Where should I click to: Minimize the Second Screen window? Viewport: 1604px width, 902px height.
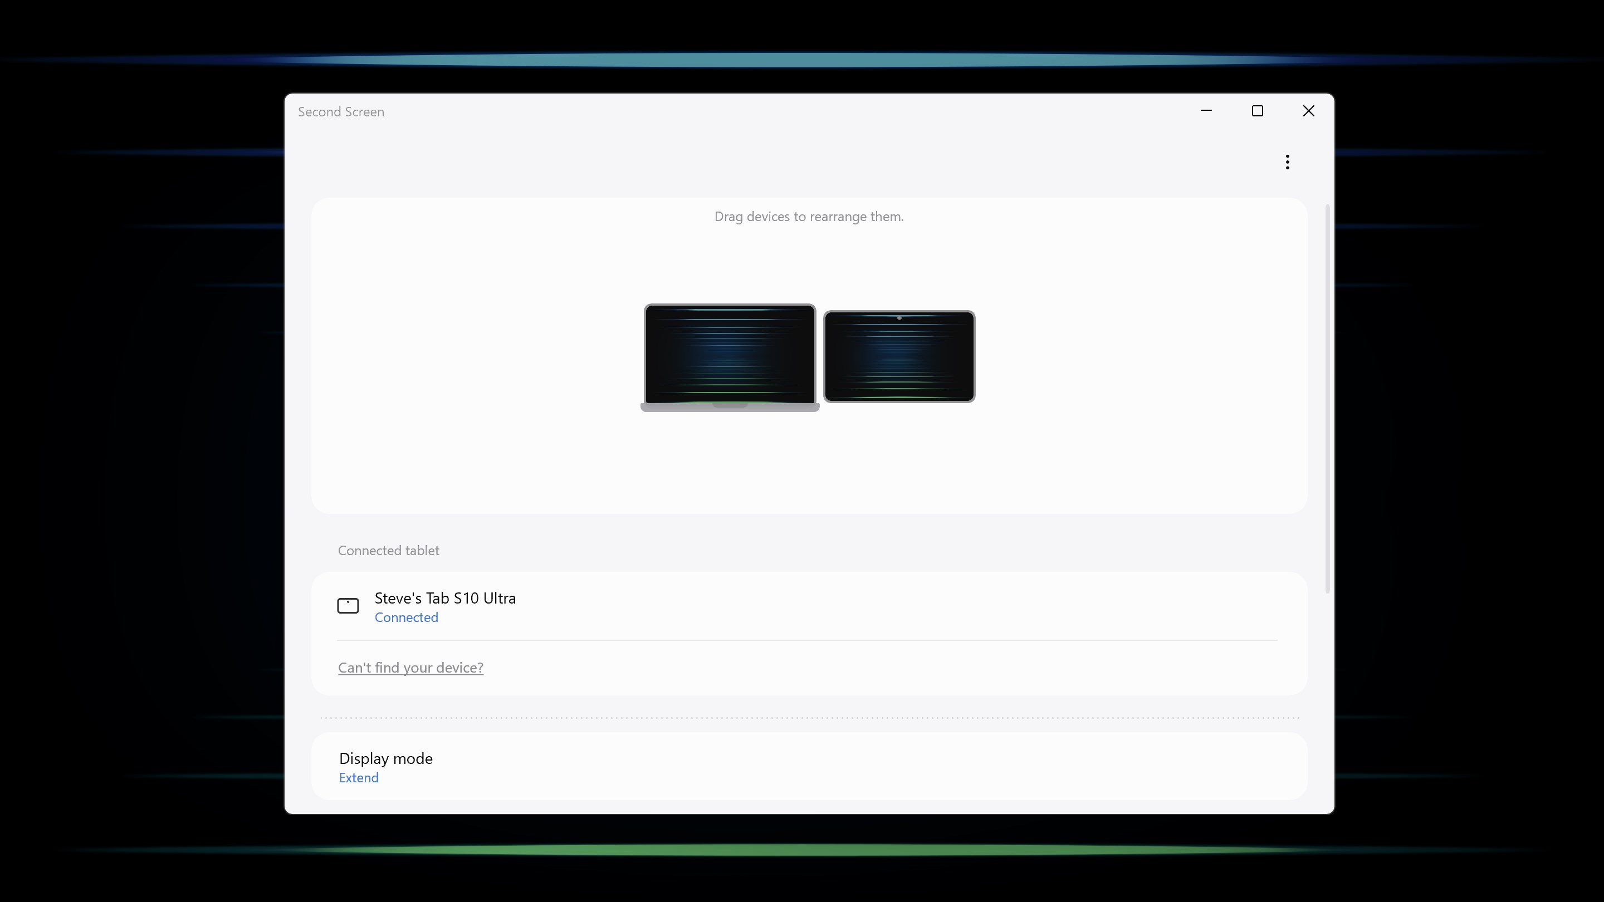(x=1206, y=111)
